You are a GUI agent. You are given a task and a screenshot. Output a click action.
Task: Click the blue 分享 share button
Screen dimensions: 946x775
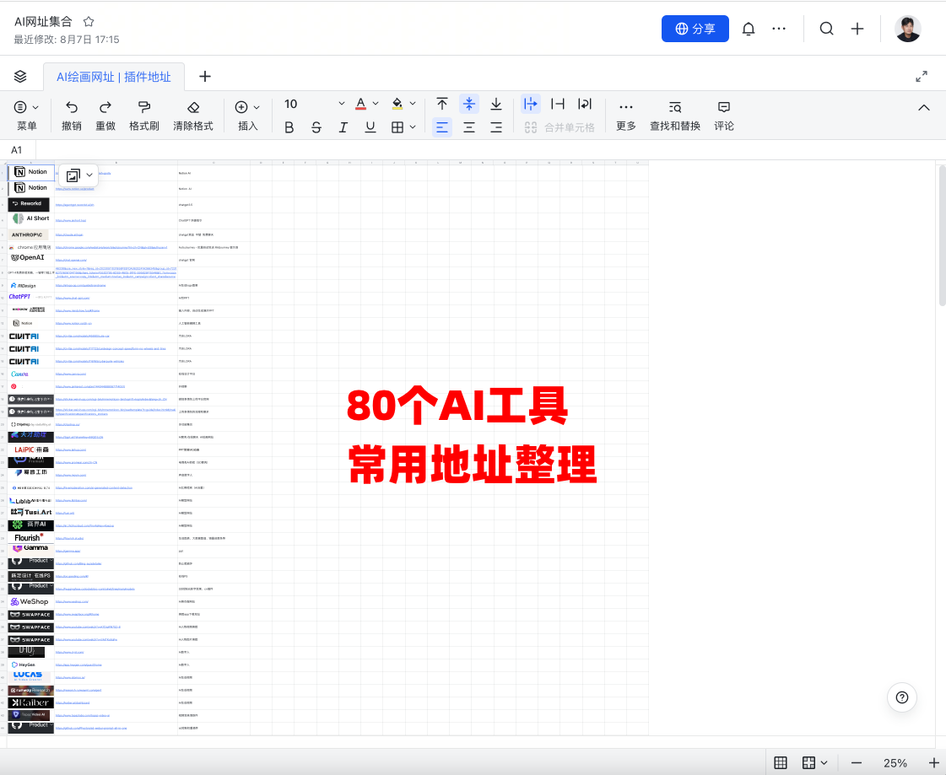click(695, 29)
